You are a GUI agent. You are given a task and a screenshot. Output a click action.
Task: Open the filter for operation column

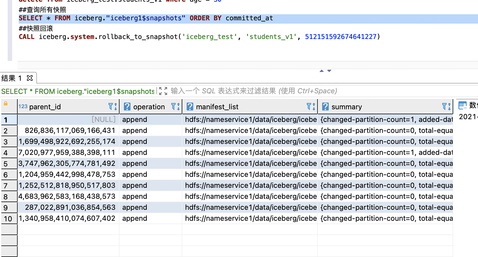(x=173, y=106)
